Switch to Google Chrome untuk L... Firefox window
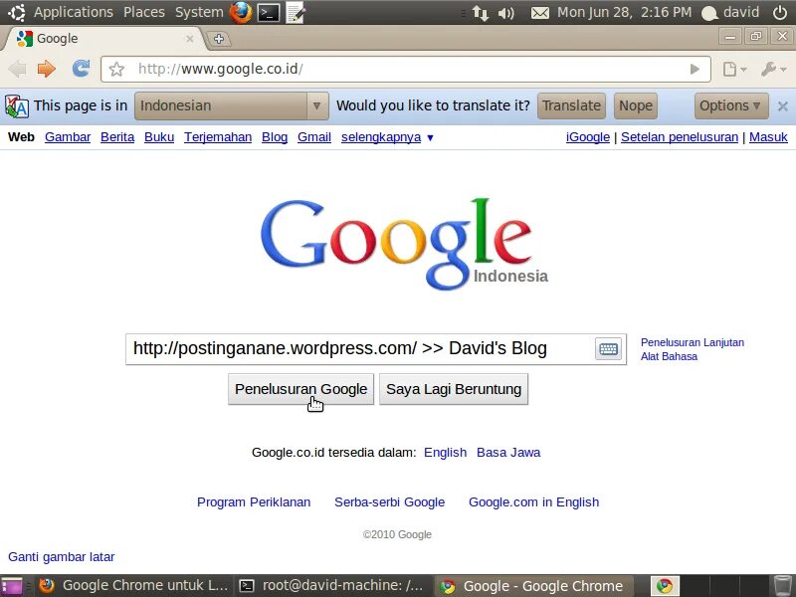The width and height of the screenshot is (796, 597). pos(134,586)
